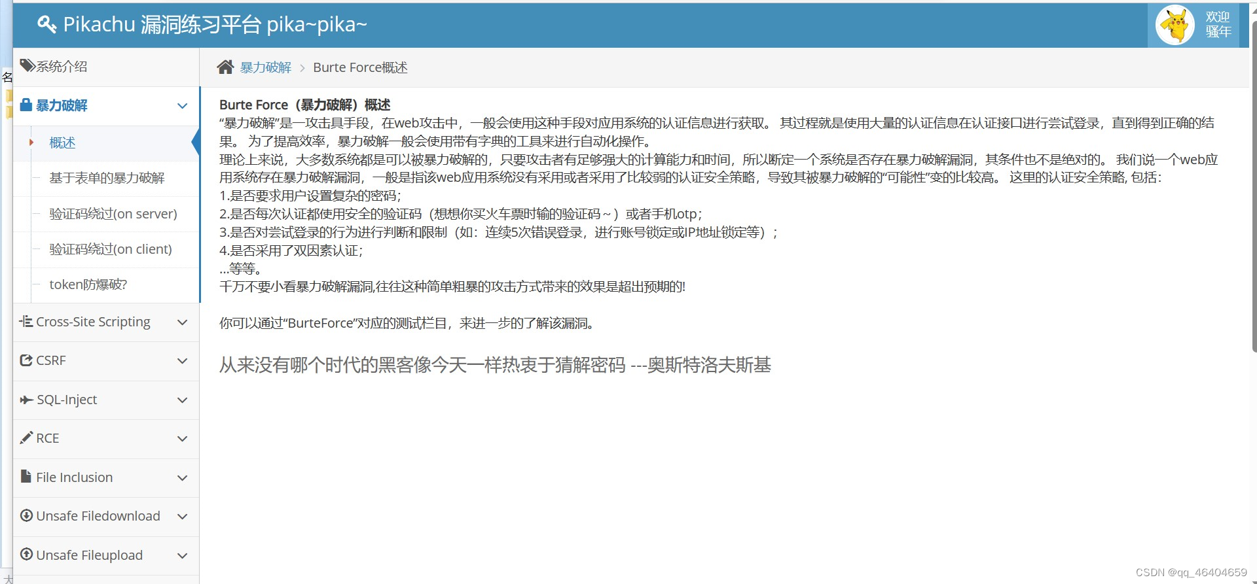Expand the RCE chevron
1257x584 pixels.
183,439
